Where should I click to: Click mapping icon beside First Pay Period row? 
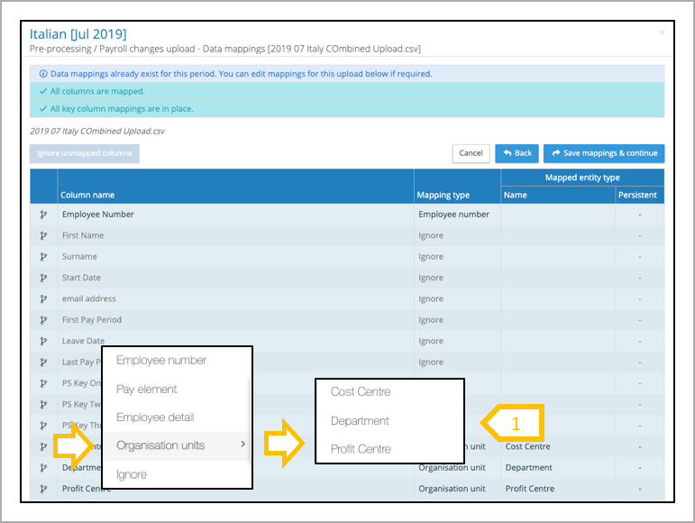coord(42,320)
